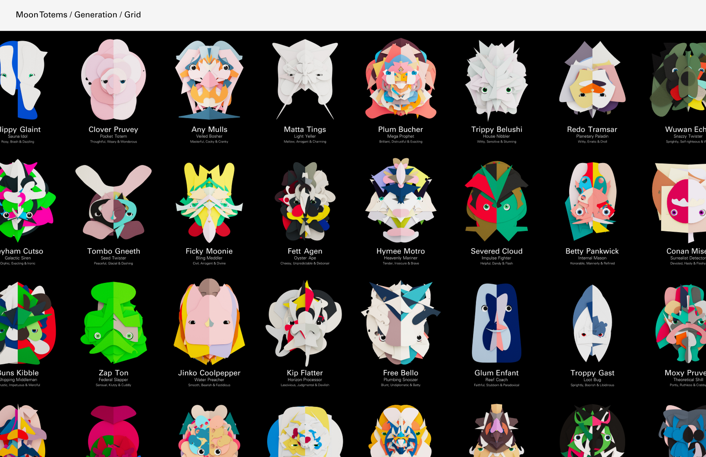Open the bright green Zap Ton totem image
Image resolution: width=706 pixels, height=457 pixels.
point(113,323)
